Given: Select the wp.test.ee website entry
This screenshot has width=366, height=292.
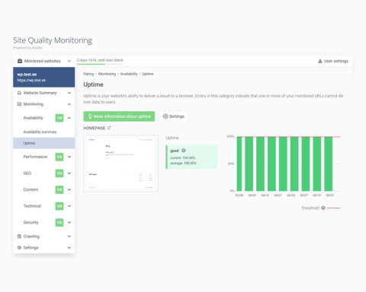Looking at the screenshot, I should point(44,77).
